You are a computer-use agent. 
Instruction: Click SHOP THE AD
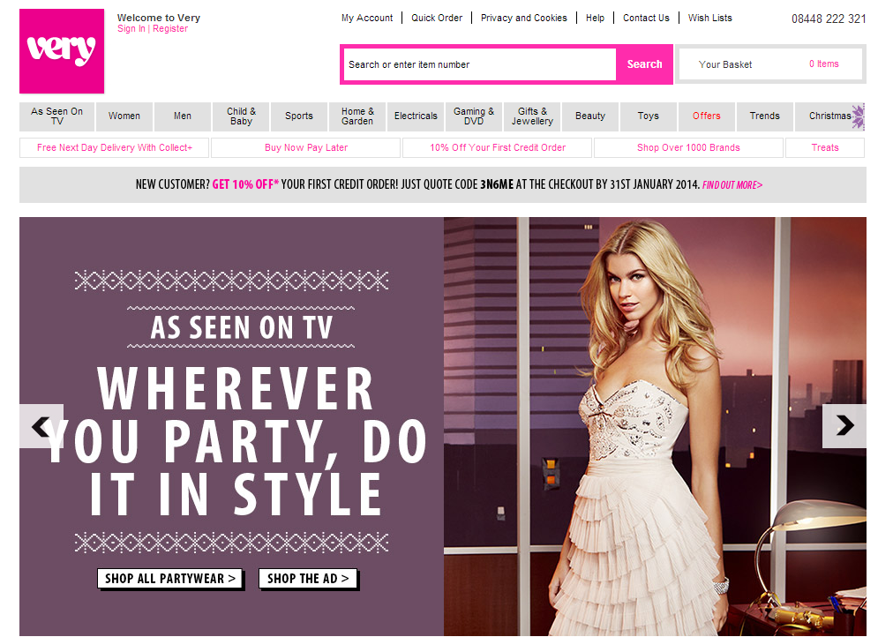click(x=308, y=579)
